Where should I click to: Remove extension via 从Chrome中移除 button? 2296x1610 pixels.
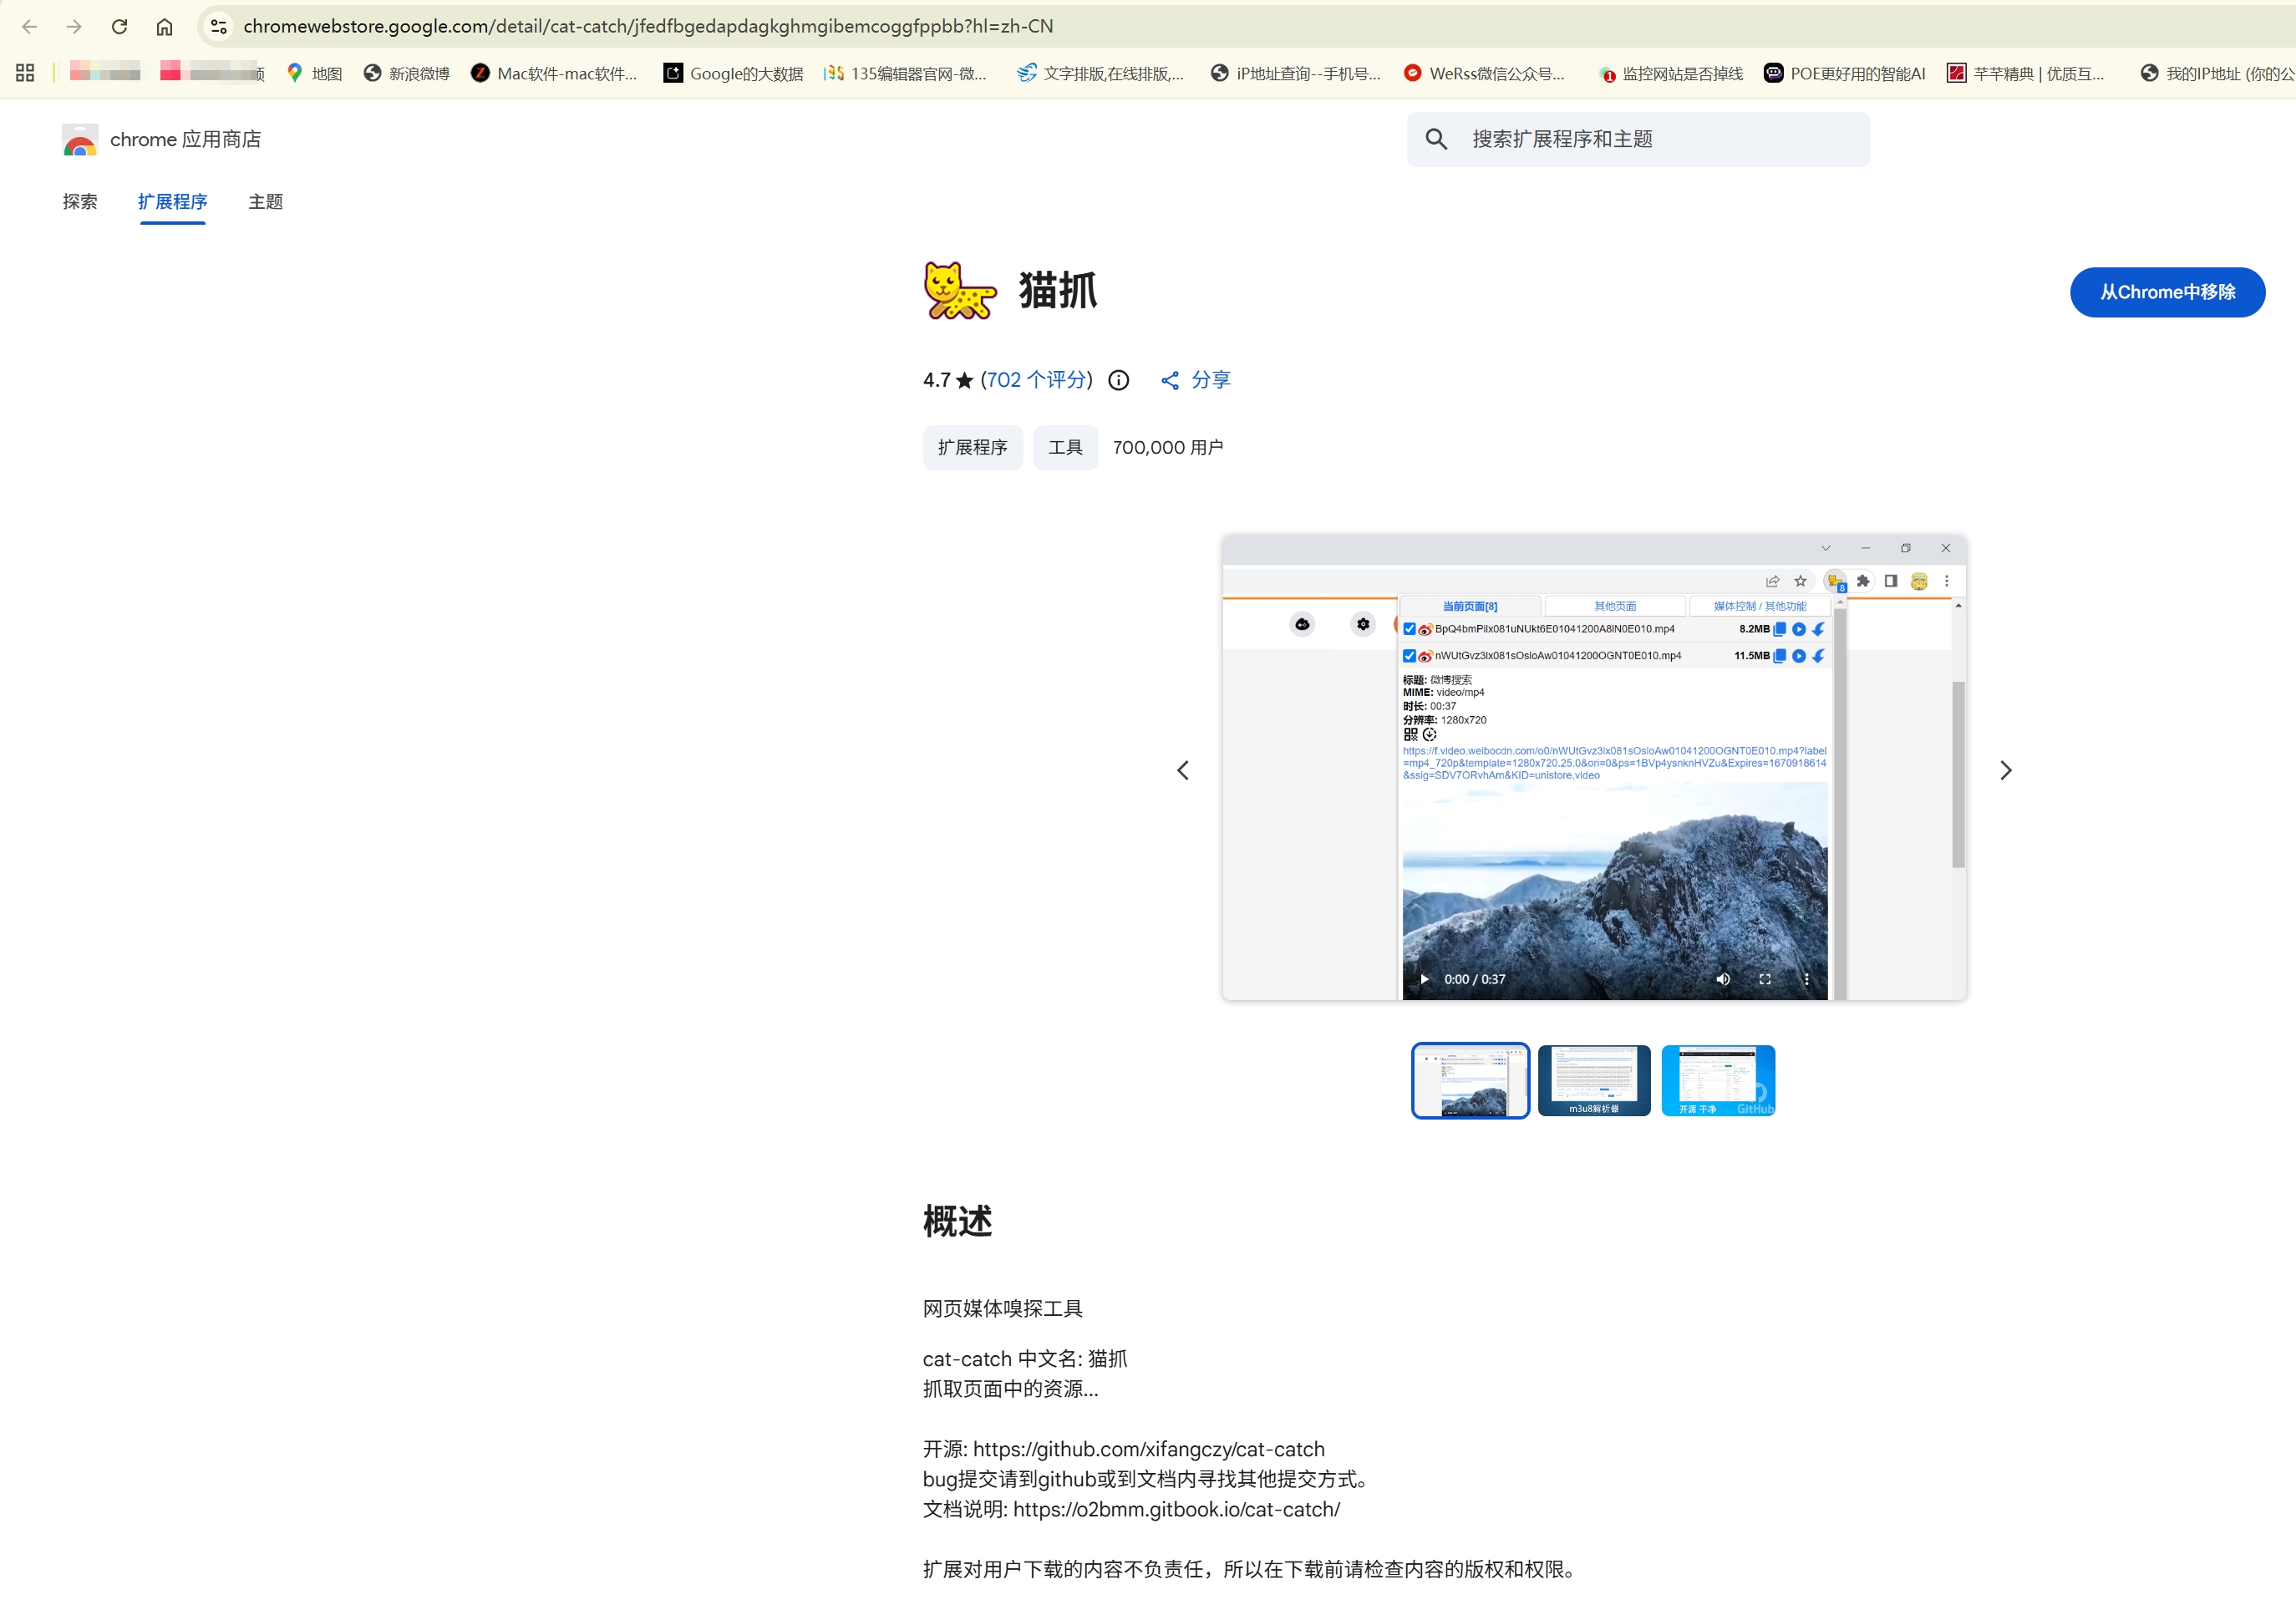(2167, 292)
